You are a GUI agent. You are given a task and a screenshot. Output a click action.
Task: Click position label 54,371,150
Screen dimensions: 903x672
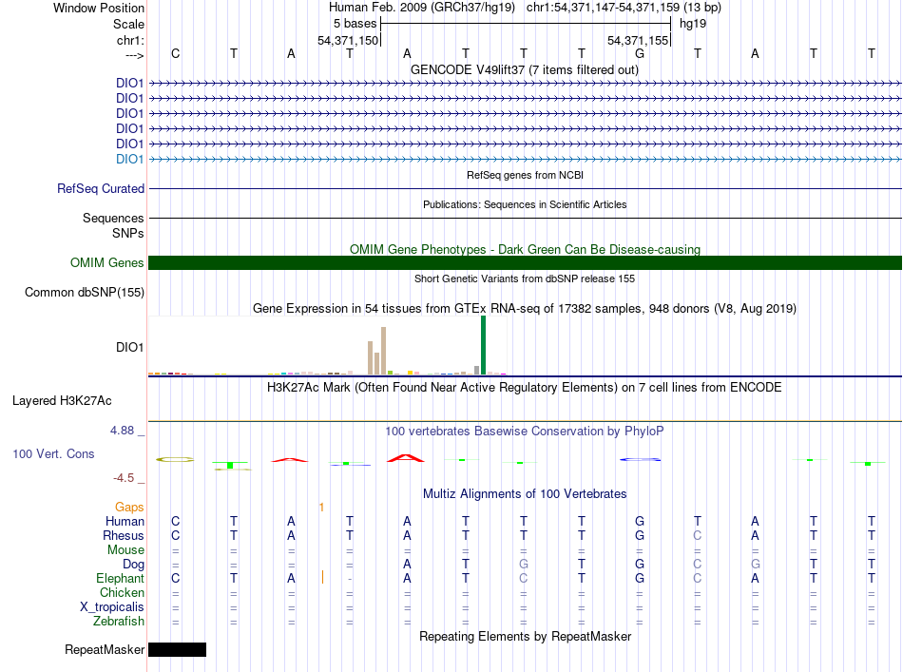(348, 40)
